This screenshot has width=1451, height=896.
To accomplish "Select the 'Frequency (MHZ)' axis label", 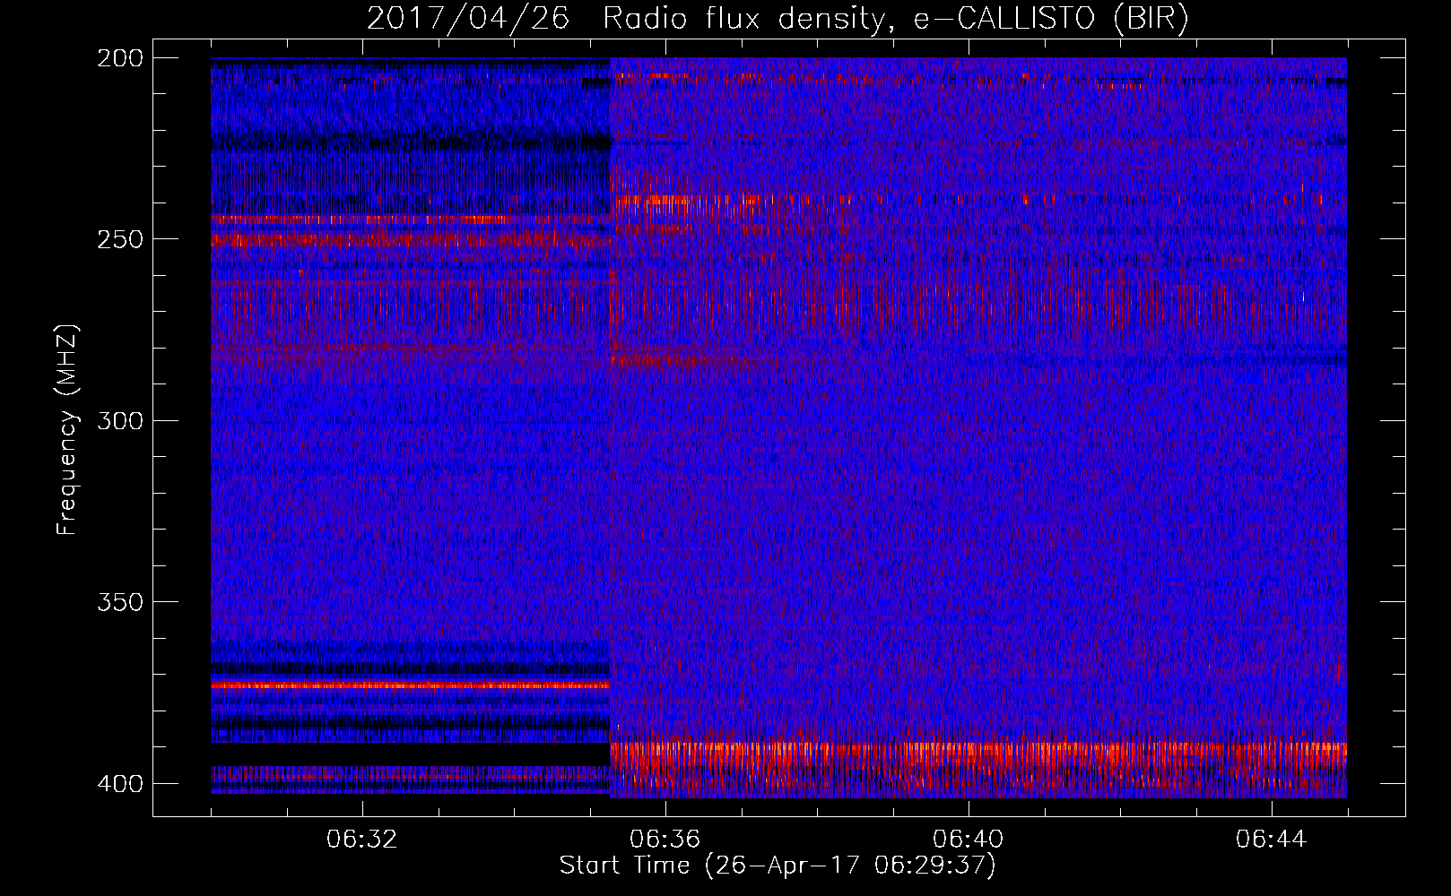I will (x=67, y=429).
